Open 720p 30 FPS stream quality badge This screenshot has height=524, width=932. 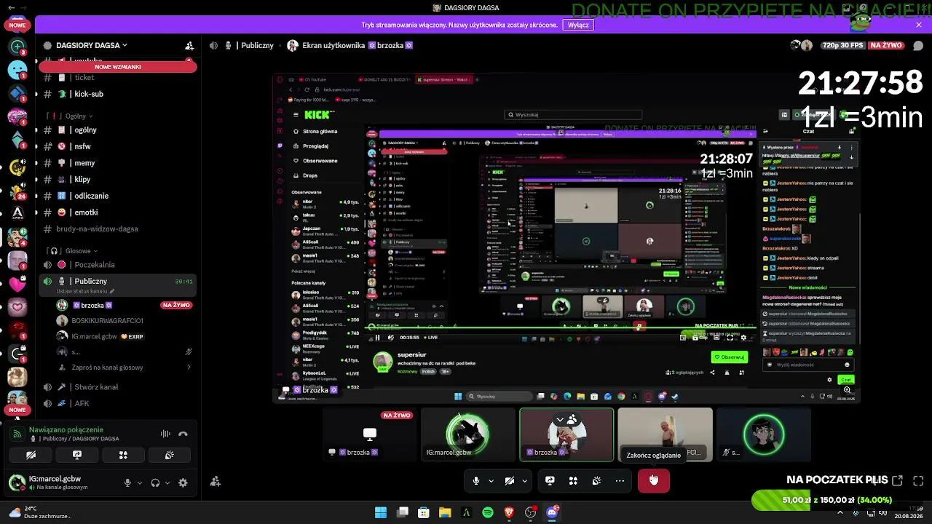[842, 45]
